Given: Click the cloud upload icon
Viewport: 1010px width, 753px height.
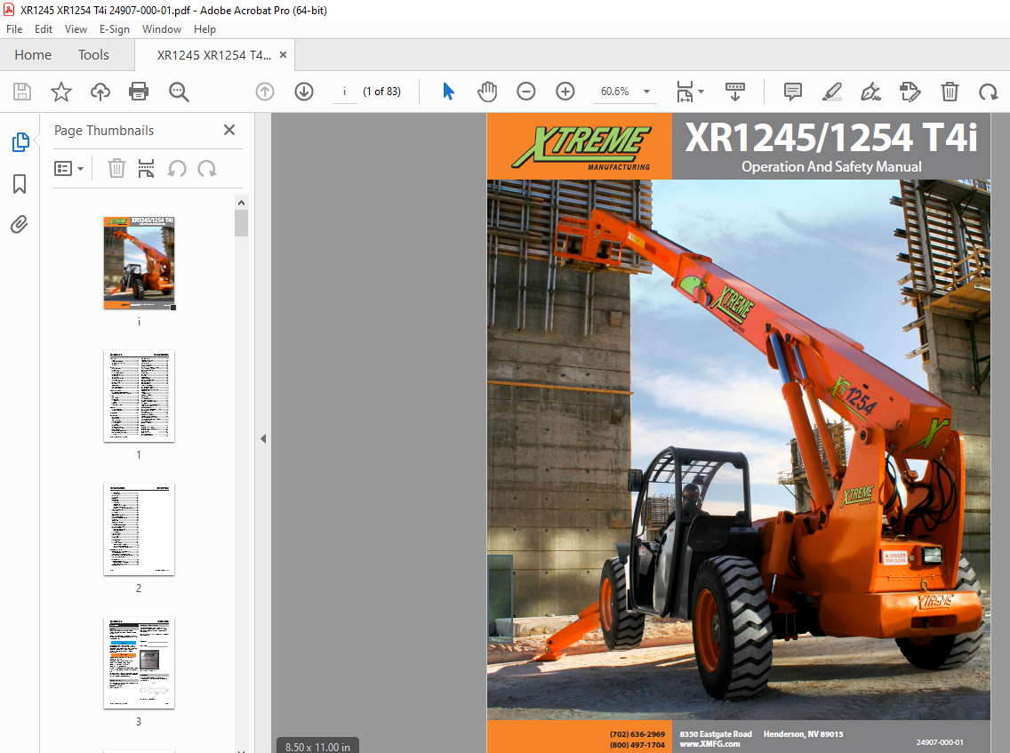Looking at the screenshot, I should click(100, 92).
